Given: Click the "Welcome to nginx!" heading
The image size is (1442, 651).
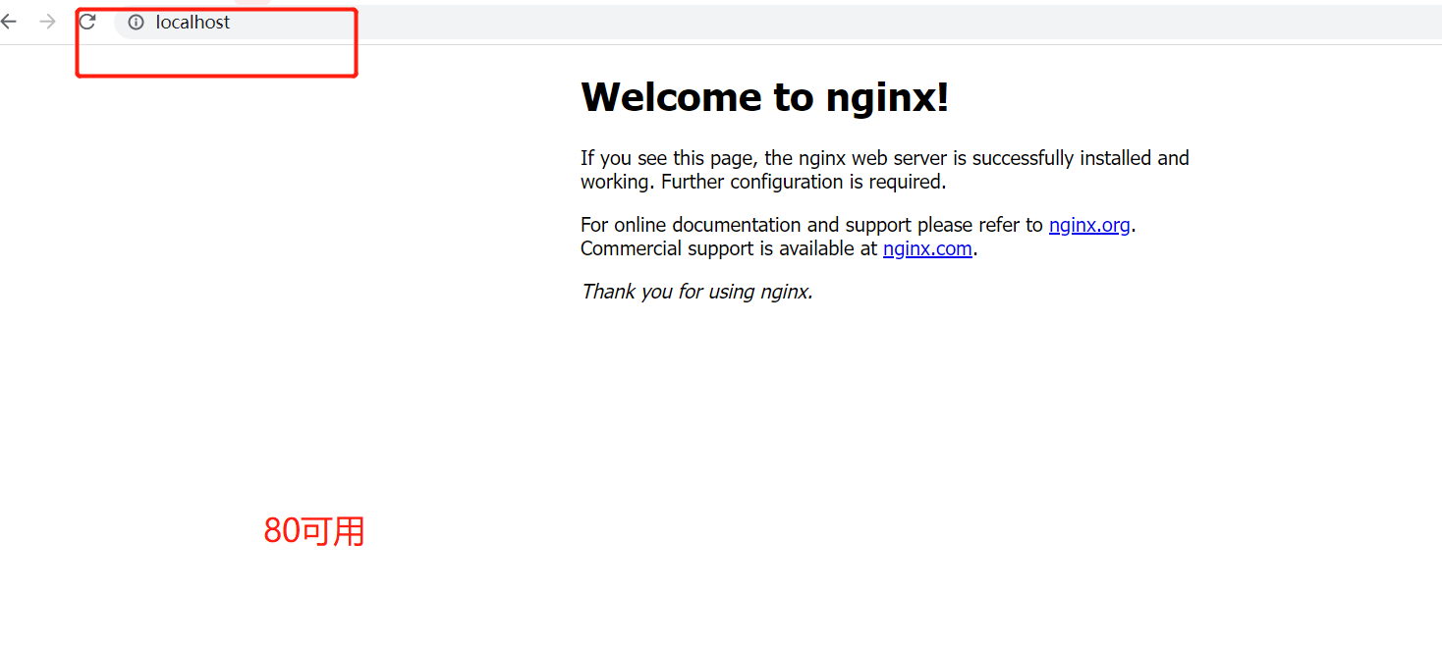Looking at the screenshot, I should click(765, 96).
